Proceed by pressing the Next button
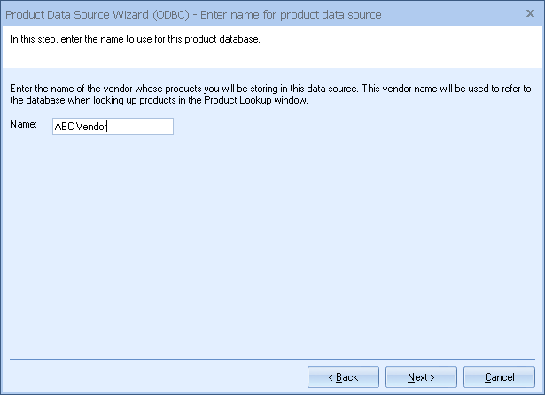 point(422,377)
